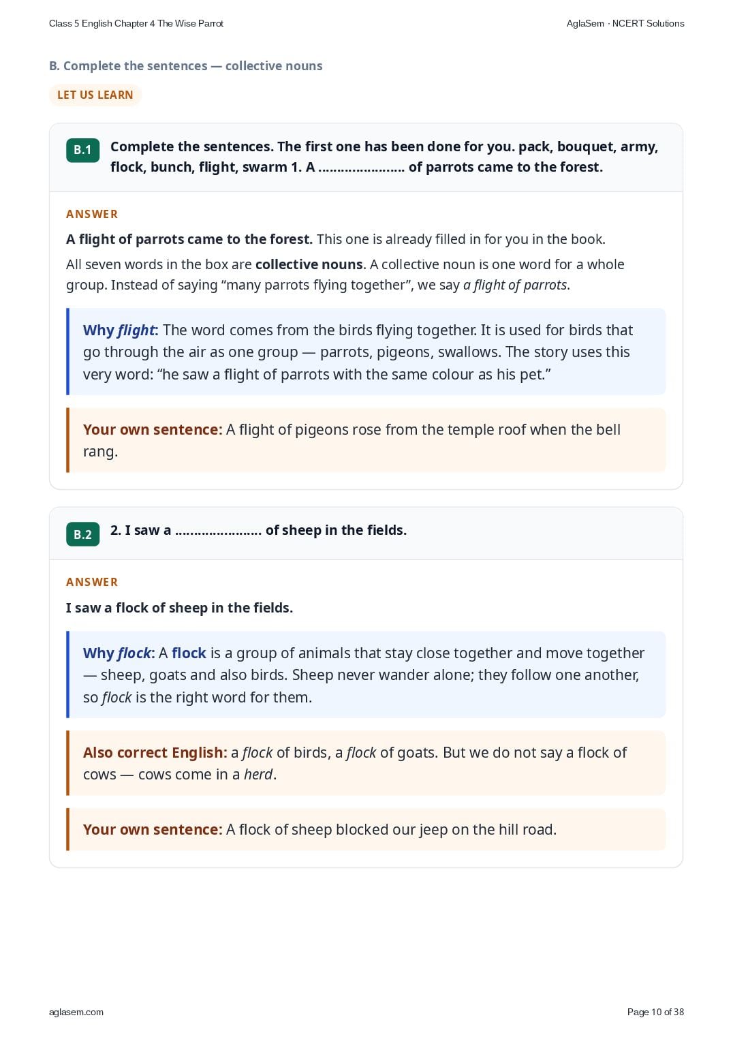Screen dimensions: 733x1037
Task: Click the ANSWER label under B.2
Action: click(92, 582)
